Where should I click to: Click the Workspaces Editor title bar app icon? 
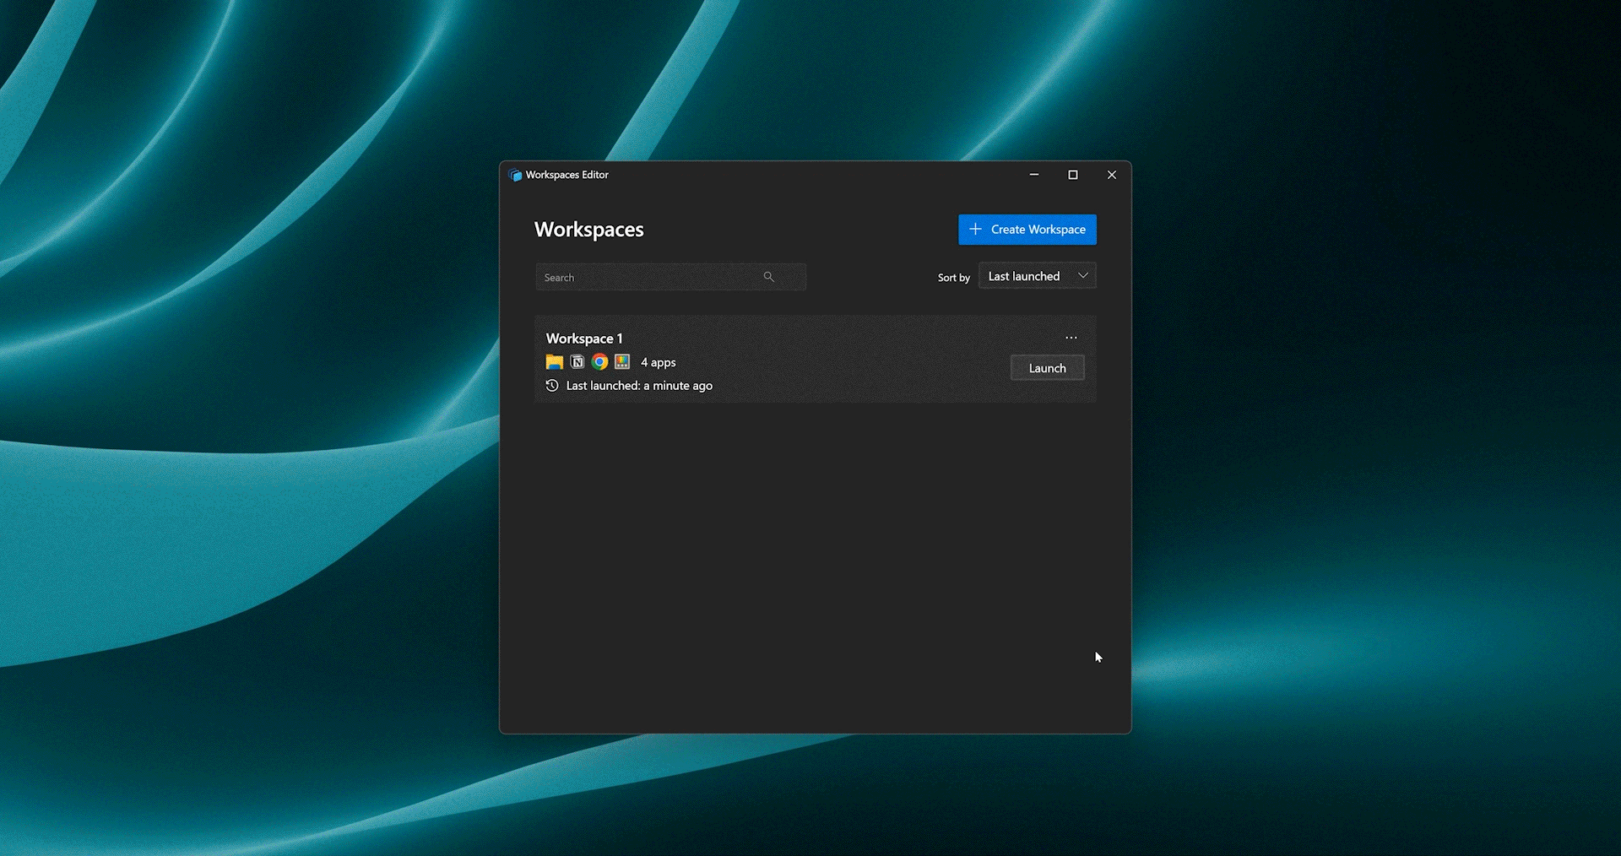point(515,175)
